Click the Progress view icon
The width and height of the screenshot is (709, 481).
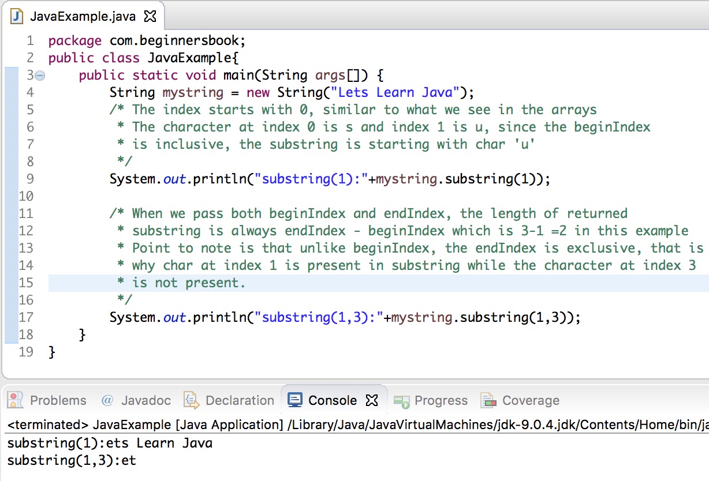401,400
